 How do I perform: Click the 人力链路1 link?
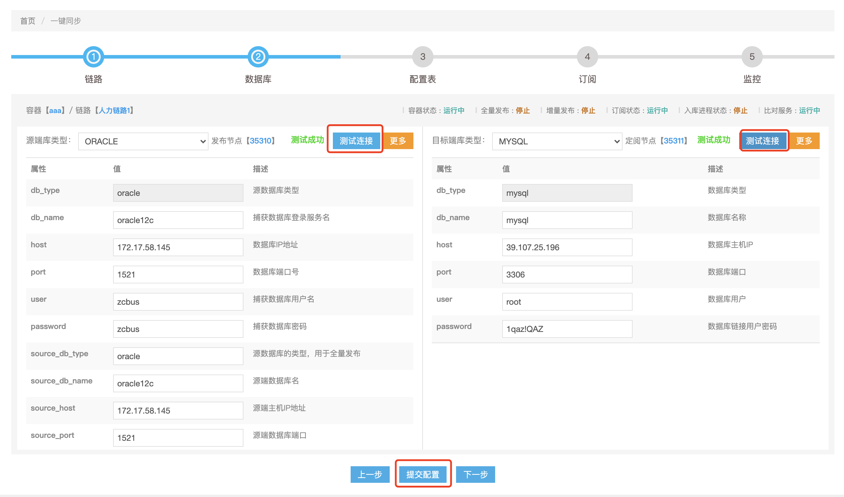click(x=114, y=111)
